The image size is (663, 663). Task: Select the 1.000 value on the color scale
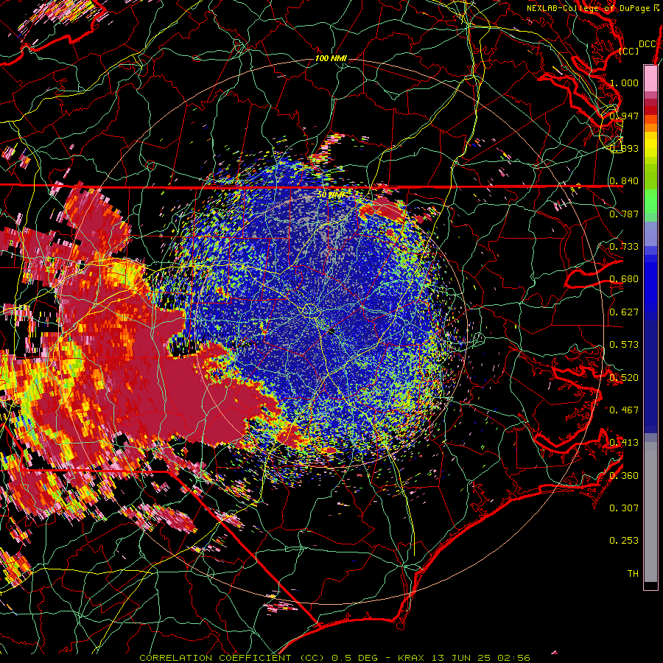click(x=624, y=83)
